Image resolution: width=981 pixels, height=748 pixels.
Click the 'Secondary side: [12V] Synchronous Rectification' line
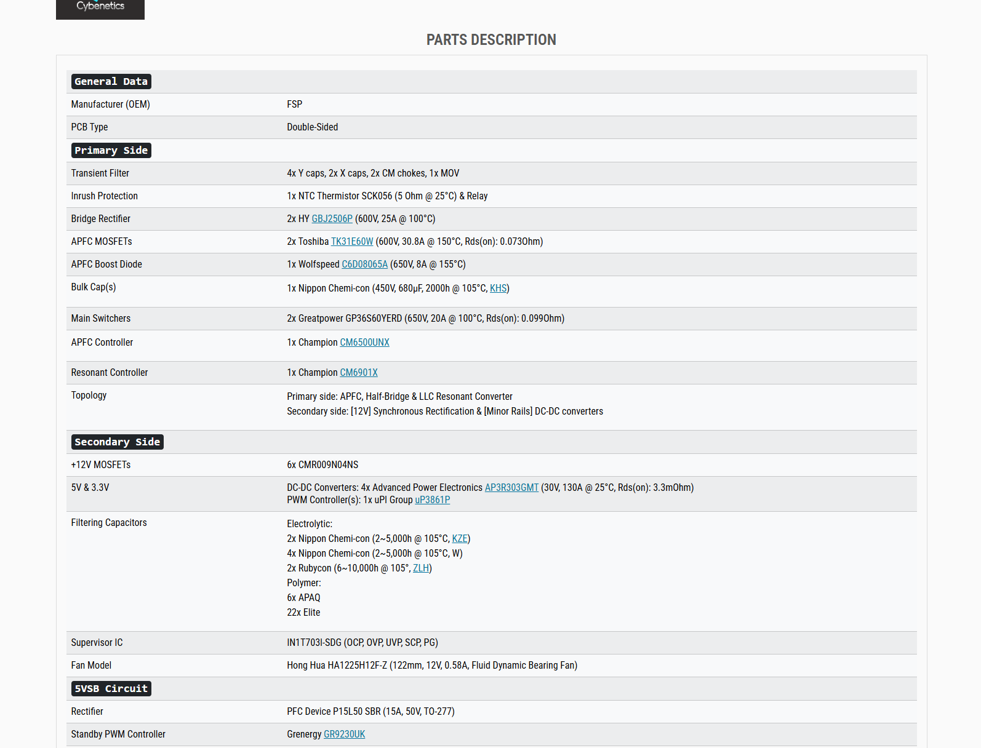click(x=445, y=412)
